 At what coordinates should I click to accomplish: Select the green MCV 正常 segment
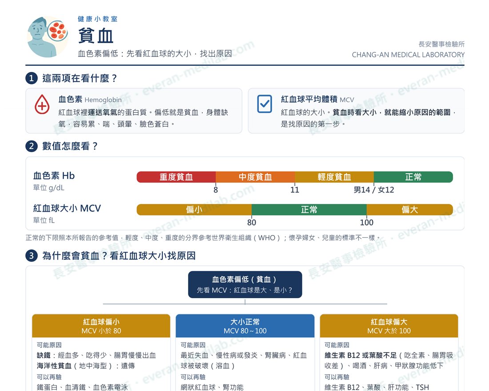point(309,210)
